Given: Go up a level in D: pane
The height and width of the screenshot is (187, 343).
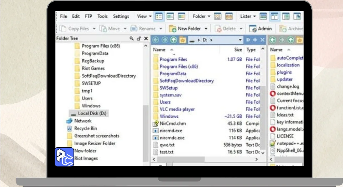Looking at the screenshot, I should [x=174, y=40].
